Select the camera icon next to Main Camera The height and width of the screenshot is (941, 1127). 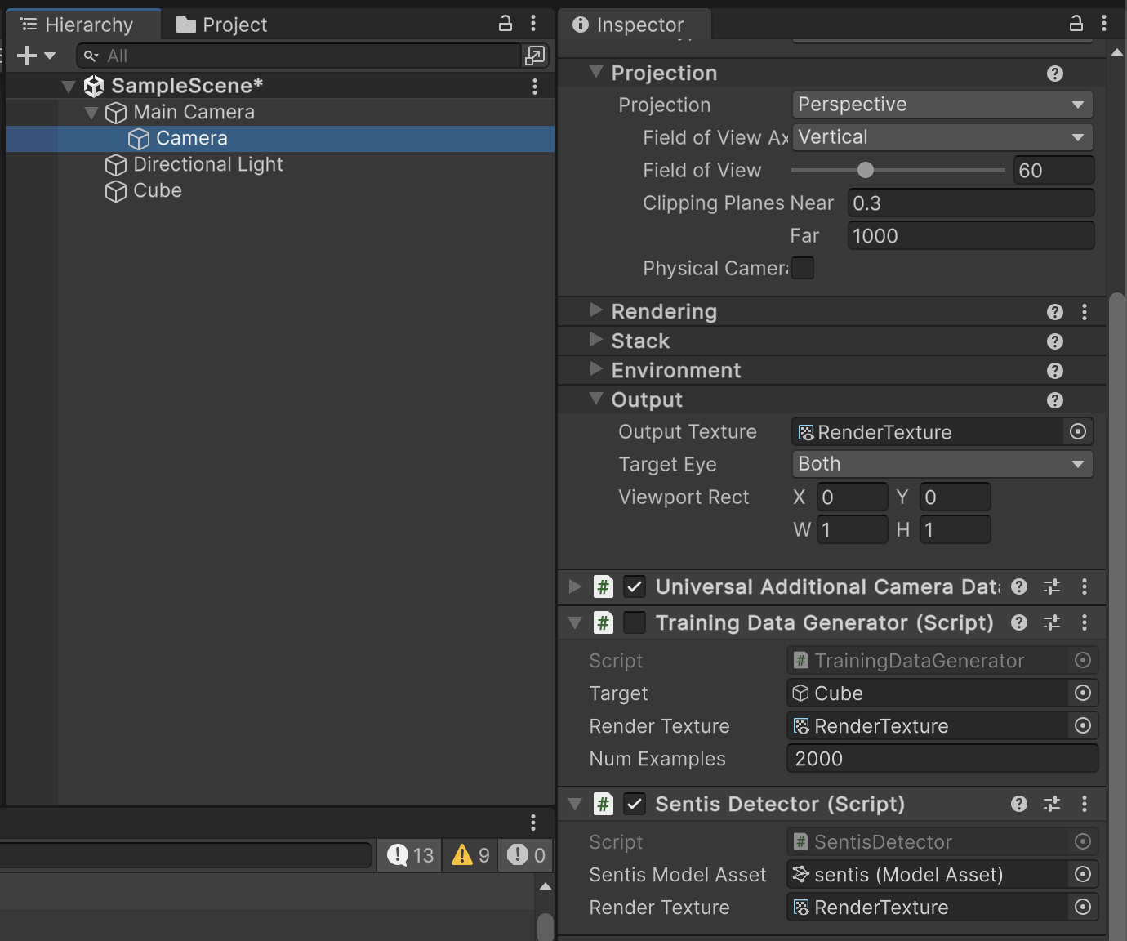[115, 113]
